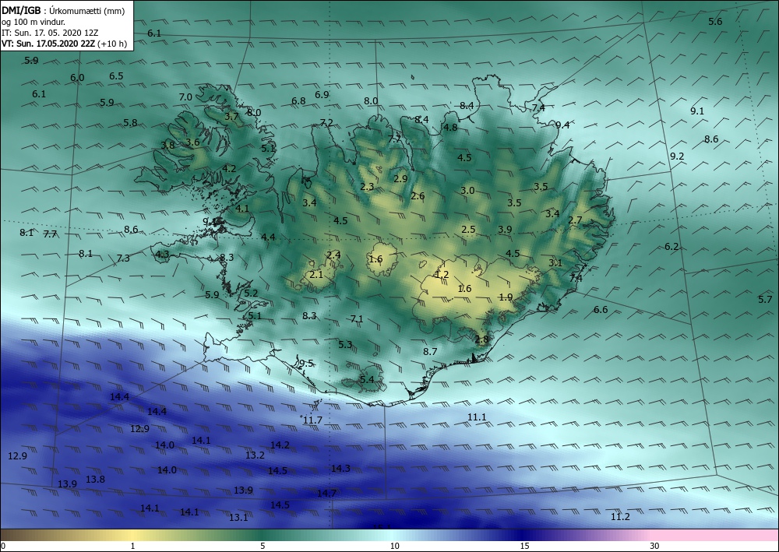Click the 11.7 value on the map
This screenshot has height=552, width=779.
(x=312, y=420)
